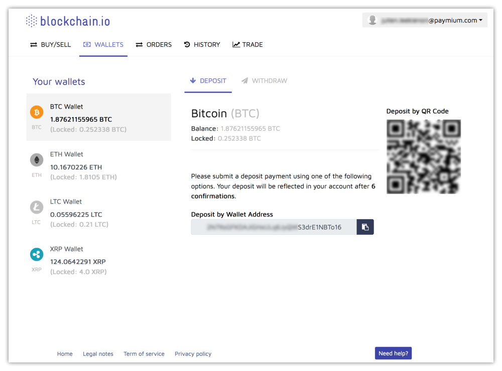Click the (Locked: 0.21 LTC) text
Image resolution: width=502 pixels, height=371 pixels.
pos(79,224)
